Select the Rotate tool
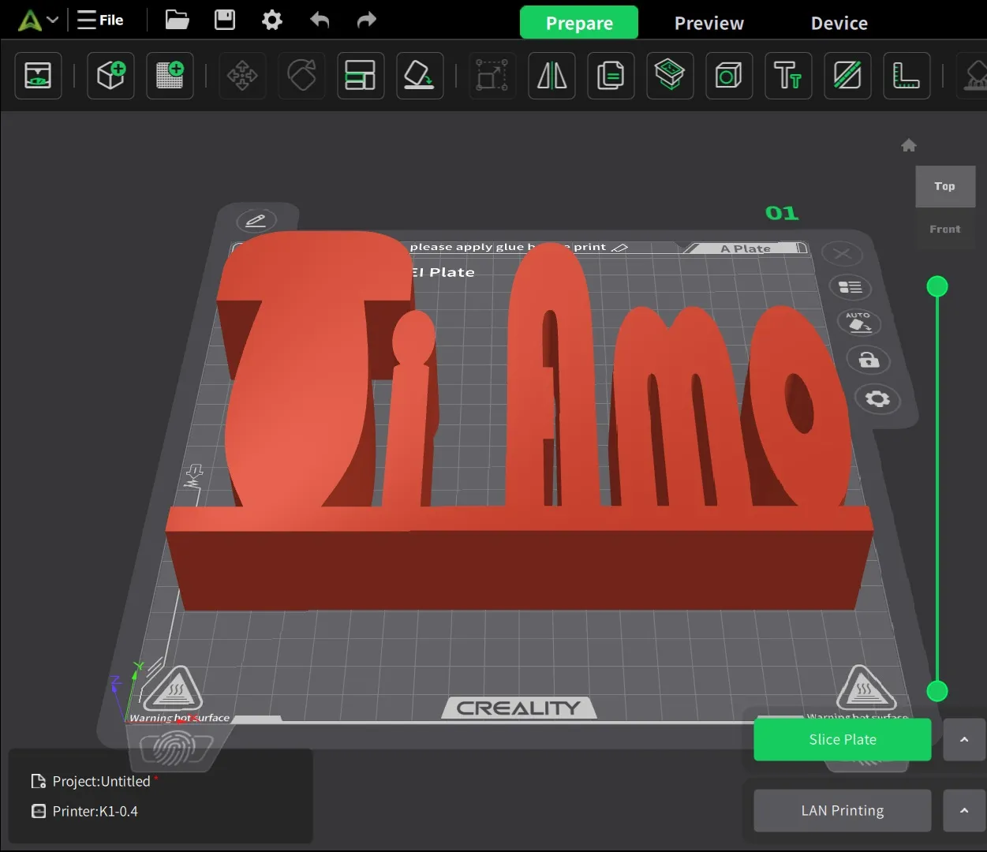 tap(301, 76)
